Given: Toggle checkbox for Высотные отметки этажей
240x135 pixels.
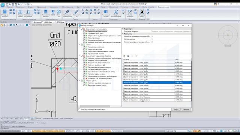Looking at the screenshot, I should point(84,85).
